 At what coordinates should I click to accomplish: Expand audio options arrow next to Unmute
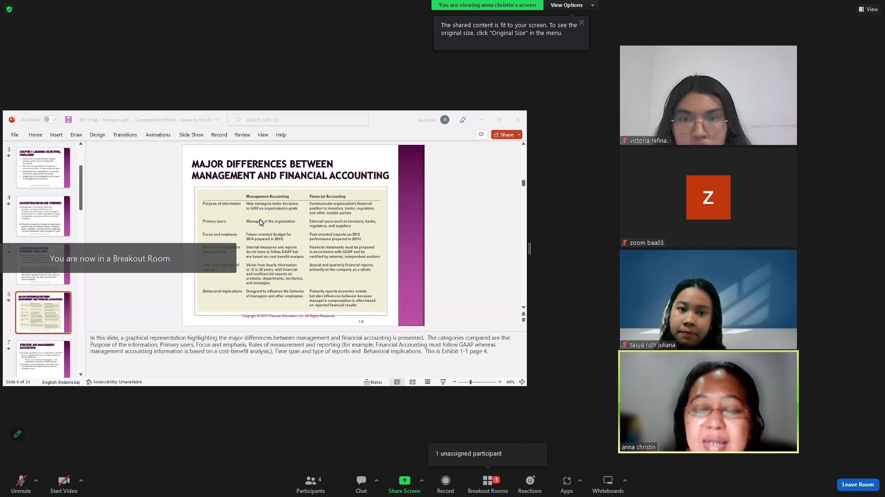click(x=36, y=480)
